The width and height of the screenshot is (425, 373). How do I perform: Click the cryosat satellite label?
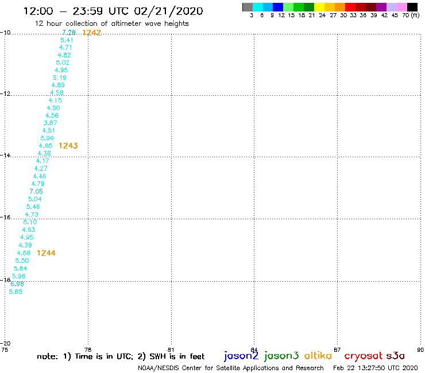click(364, 356)
